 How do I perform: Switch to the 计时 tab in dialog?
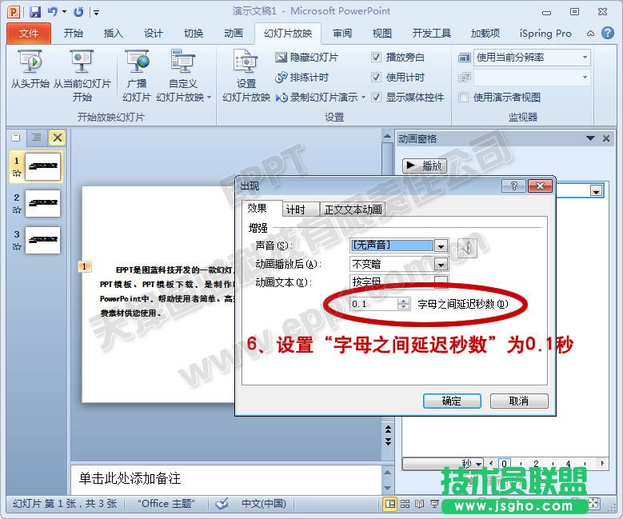click(296, 210)
